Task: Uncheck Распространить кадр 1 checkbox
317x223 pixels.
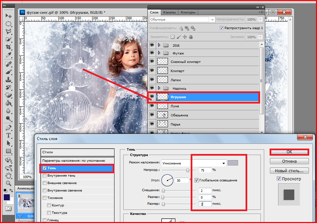Action: pos(221,28)
